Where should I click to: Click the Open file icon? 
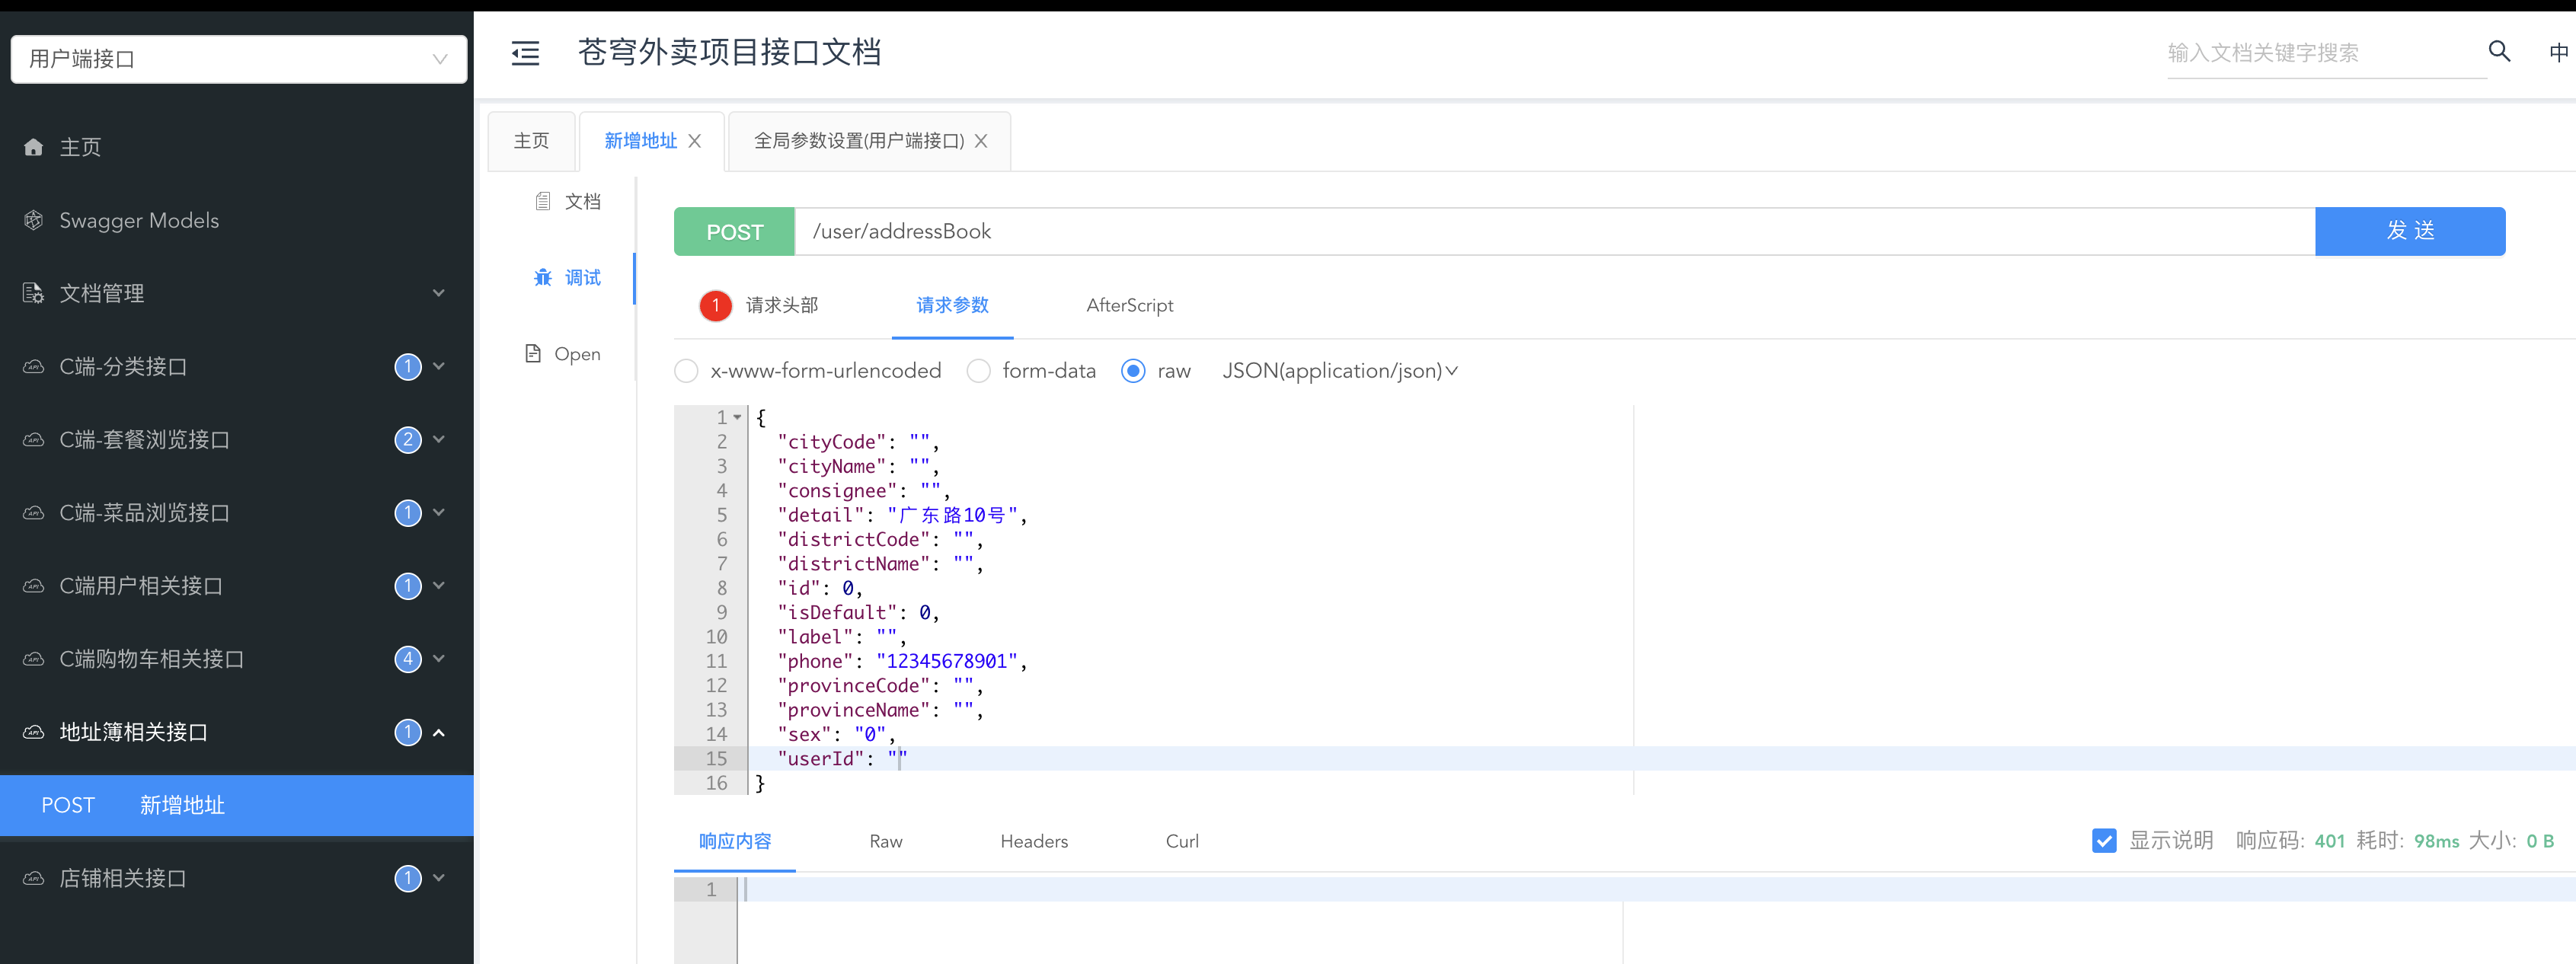pos(533,354)
